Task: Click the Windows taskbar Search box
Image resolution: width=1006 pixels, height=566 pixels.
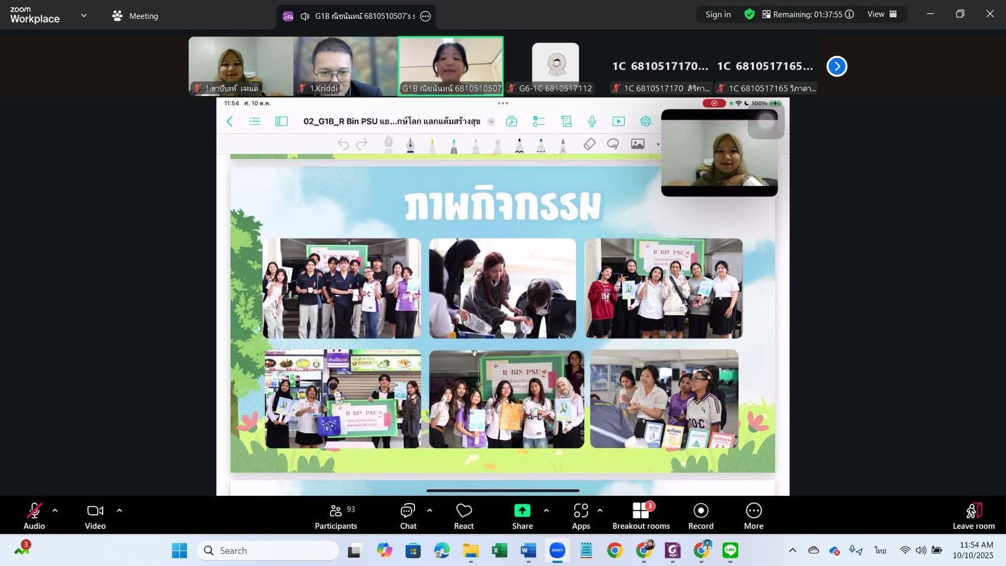Action: [x=268, y=551]
